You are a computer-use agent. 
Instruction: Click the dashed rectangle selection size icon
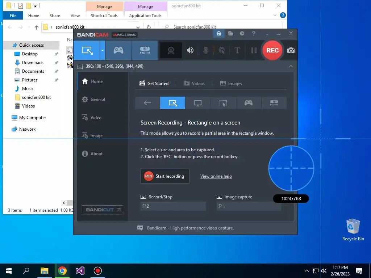coord(80,66)
